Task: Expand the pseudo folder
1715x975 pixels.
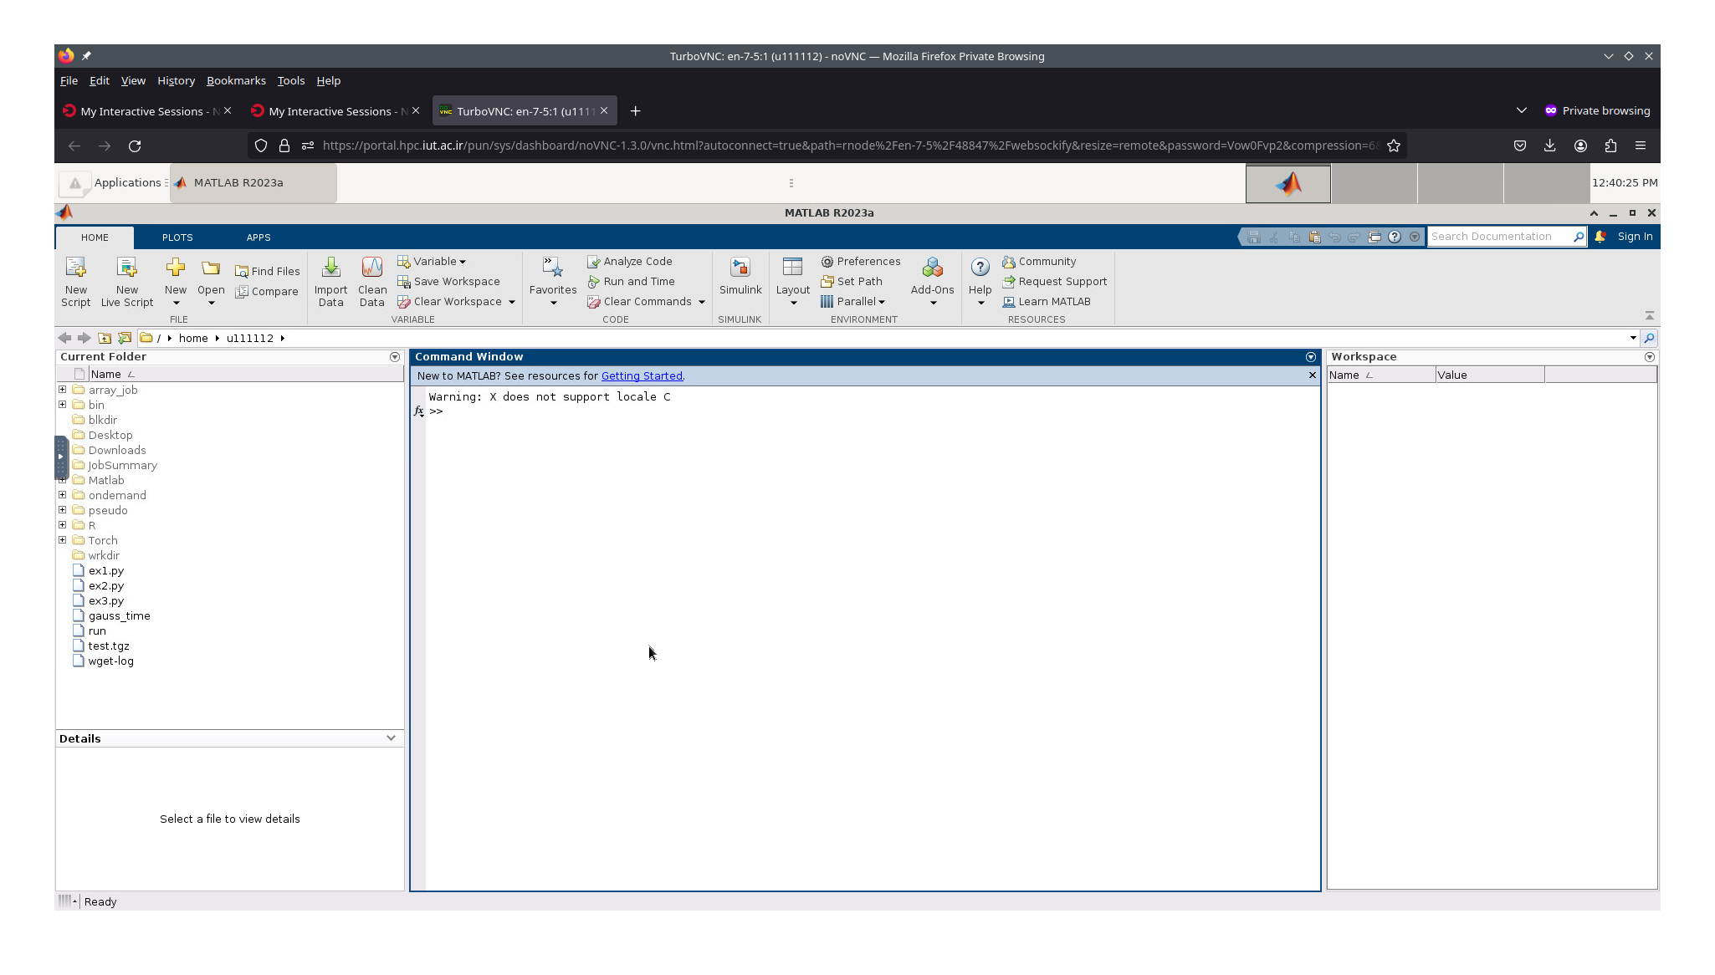Action: tap(63, 510)
